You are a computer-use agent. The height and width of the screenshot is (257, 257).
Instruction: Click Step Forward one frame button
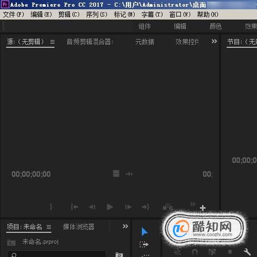tap(128, 207)
